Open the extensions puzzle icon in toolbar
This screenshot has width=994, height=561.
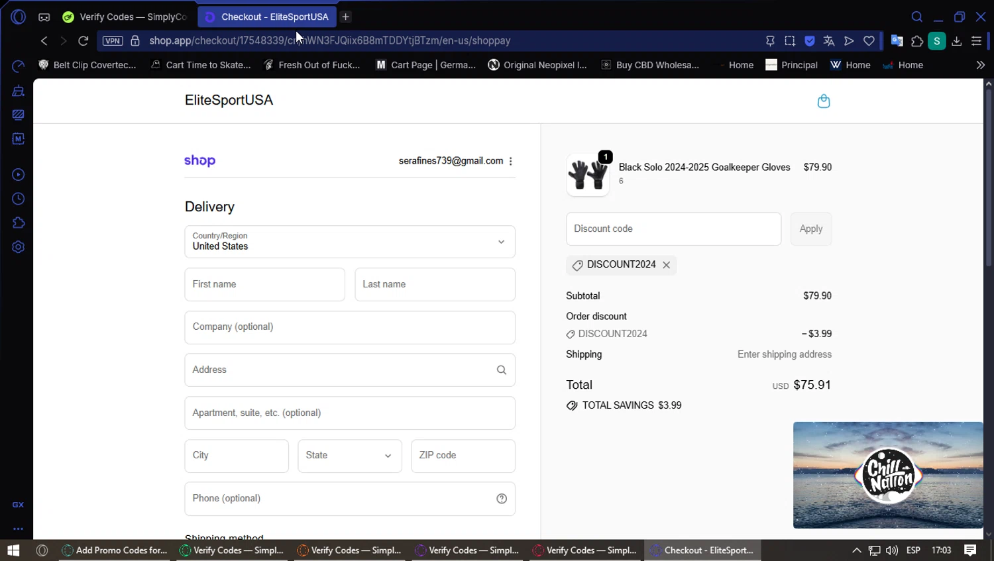coord(917,41)
